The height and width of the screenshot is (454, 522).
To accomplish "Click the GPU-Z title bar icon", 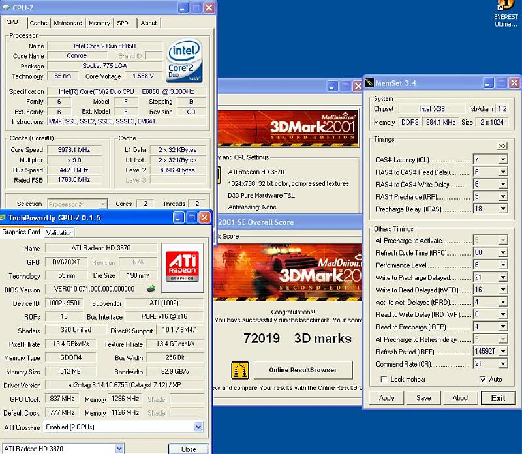I will 3,218.
